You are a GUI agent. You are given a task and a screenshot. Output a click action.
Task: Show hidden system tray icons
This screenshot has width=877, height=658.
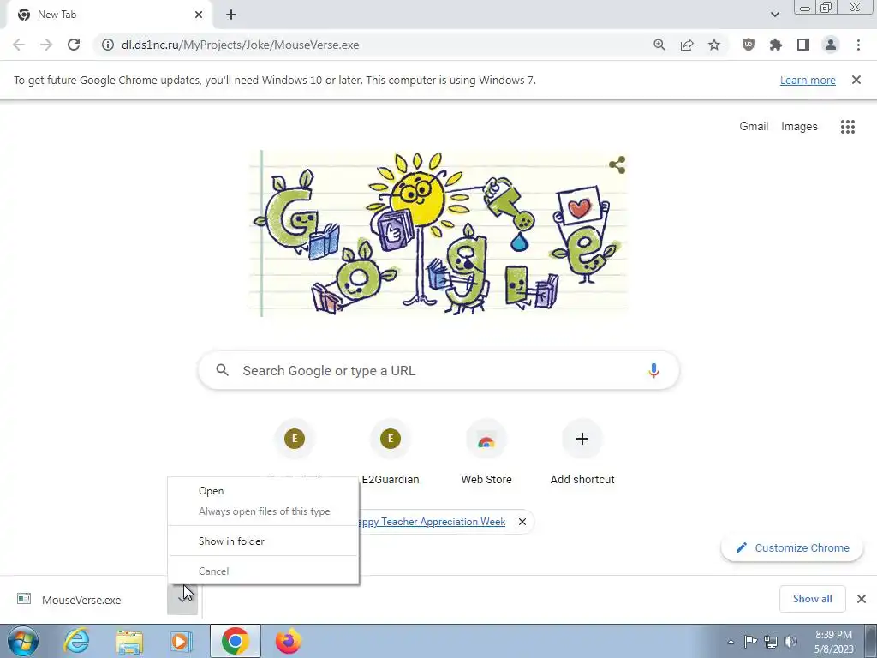tap(731, 642)
